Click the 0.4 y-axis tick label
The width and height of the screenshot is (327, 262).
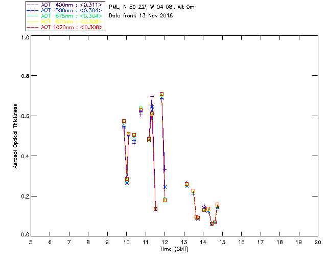25,156
